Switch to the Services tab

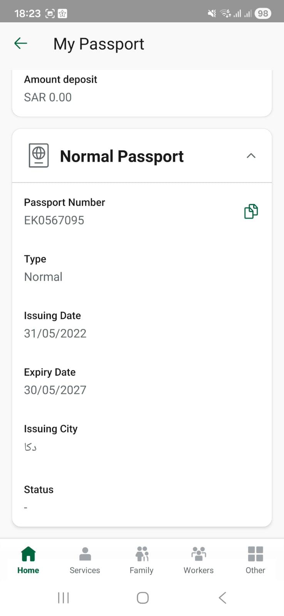tap(85, 560)
